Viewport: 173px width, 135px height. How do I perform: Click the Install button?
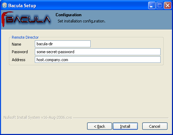click(125, 126)
